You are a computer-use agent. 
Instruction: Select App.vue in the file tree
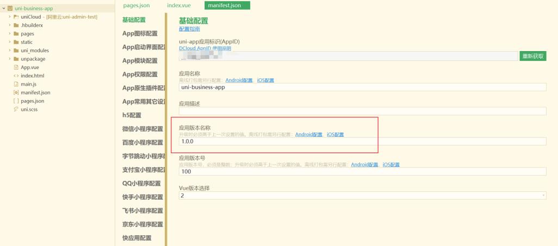click(29, 67)
